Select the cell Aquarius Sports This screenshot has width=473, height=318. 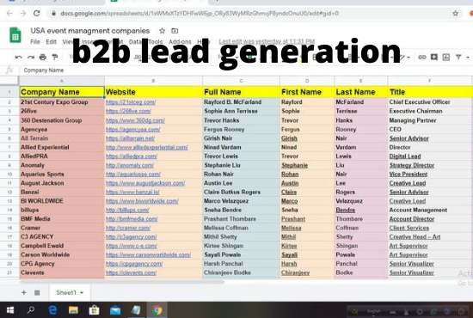click(62, 174)
